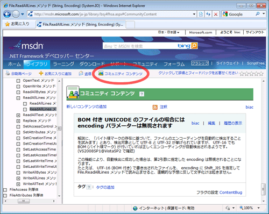Expand the WriteAllText メソッド tree node
Screen dimensions: 269x214
click(x=18, y=184)
